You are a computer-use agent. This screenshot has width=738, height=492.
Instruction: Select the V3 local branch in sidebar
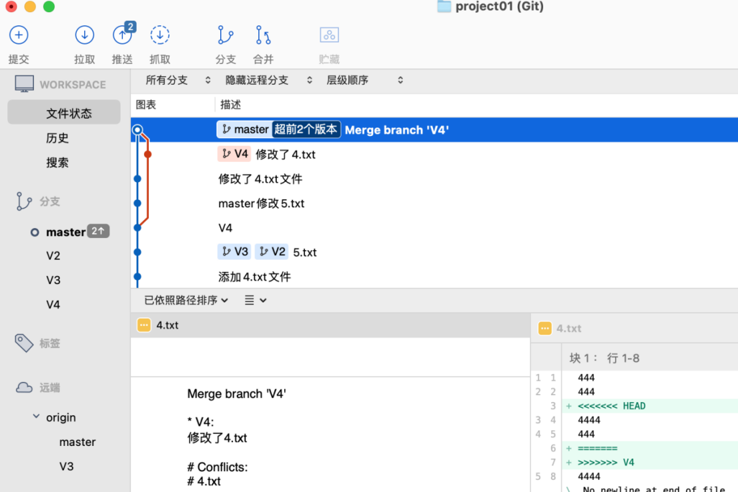pos(53,280)
